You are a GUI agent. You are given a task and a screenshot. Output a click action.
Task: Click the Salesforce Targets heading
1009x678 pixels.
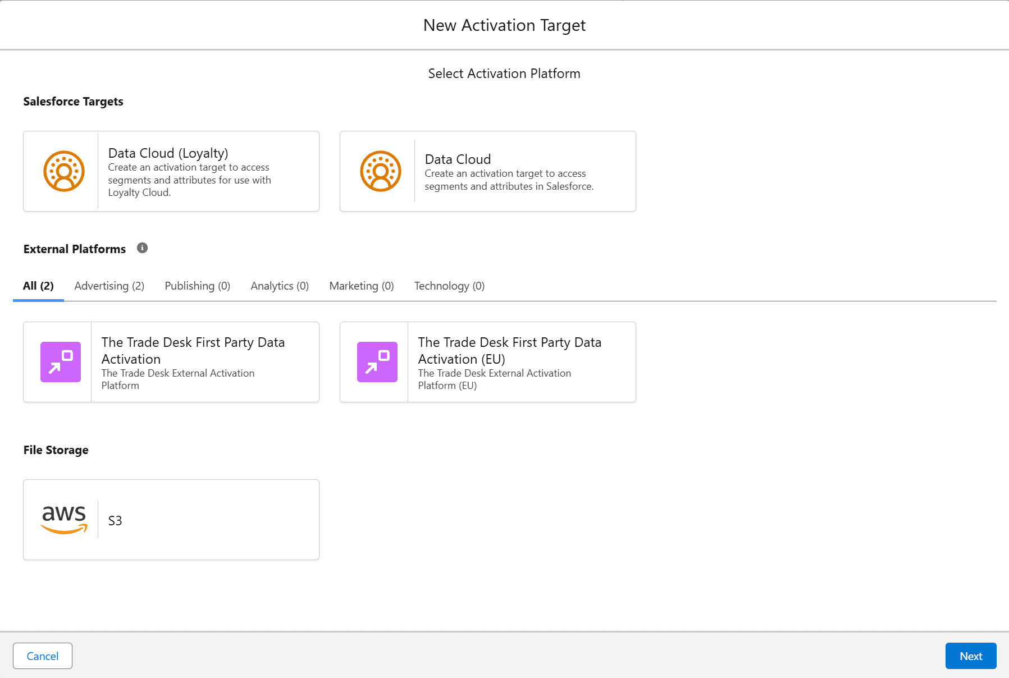coord(73,102)
